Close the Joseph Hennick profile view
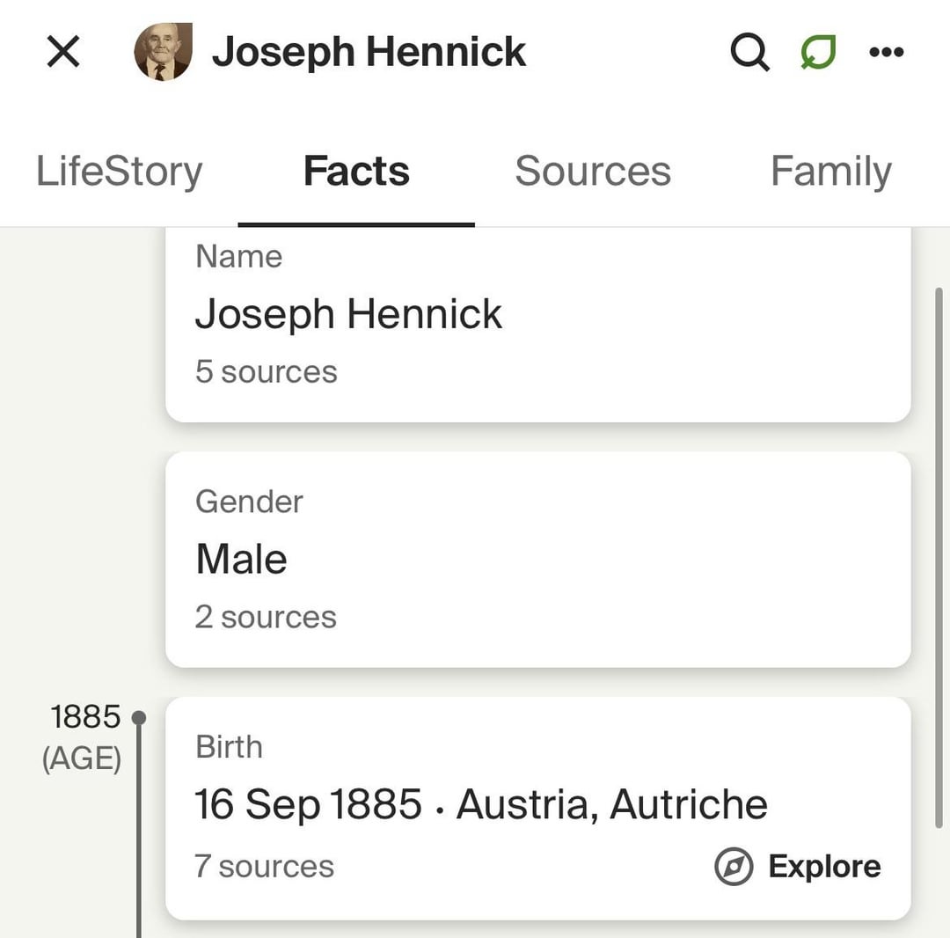Viewport: 950px width, 938px height. click(x=63, y=52)
